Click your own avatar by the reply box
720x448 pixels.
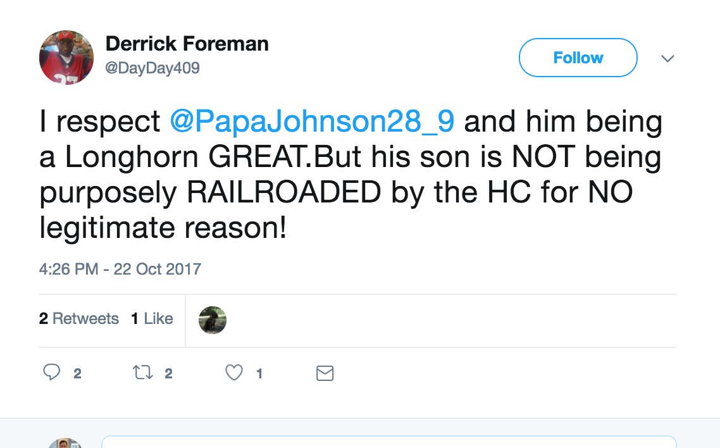click(66, 444)
